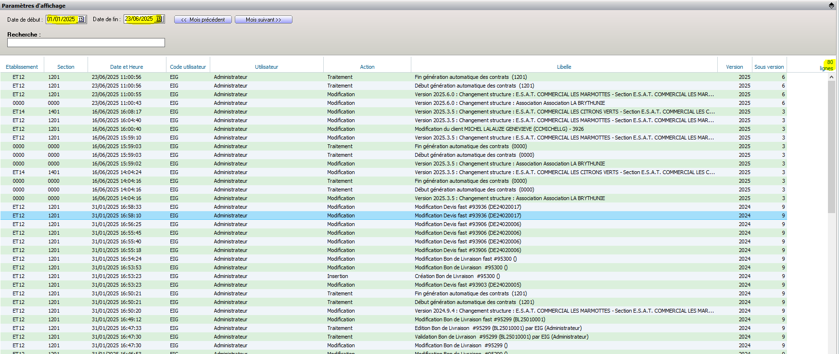
Task: Click inside the Recherche text field
Action: point(86,43)
